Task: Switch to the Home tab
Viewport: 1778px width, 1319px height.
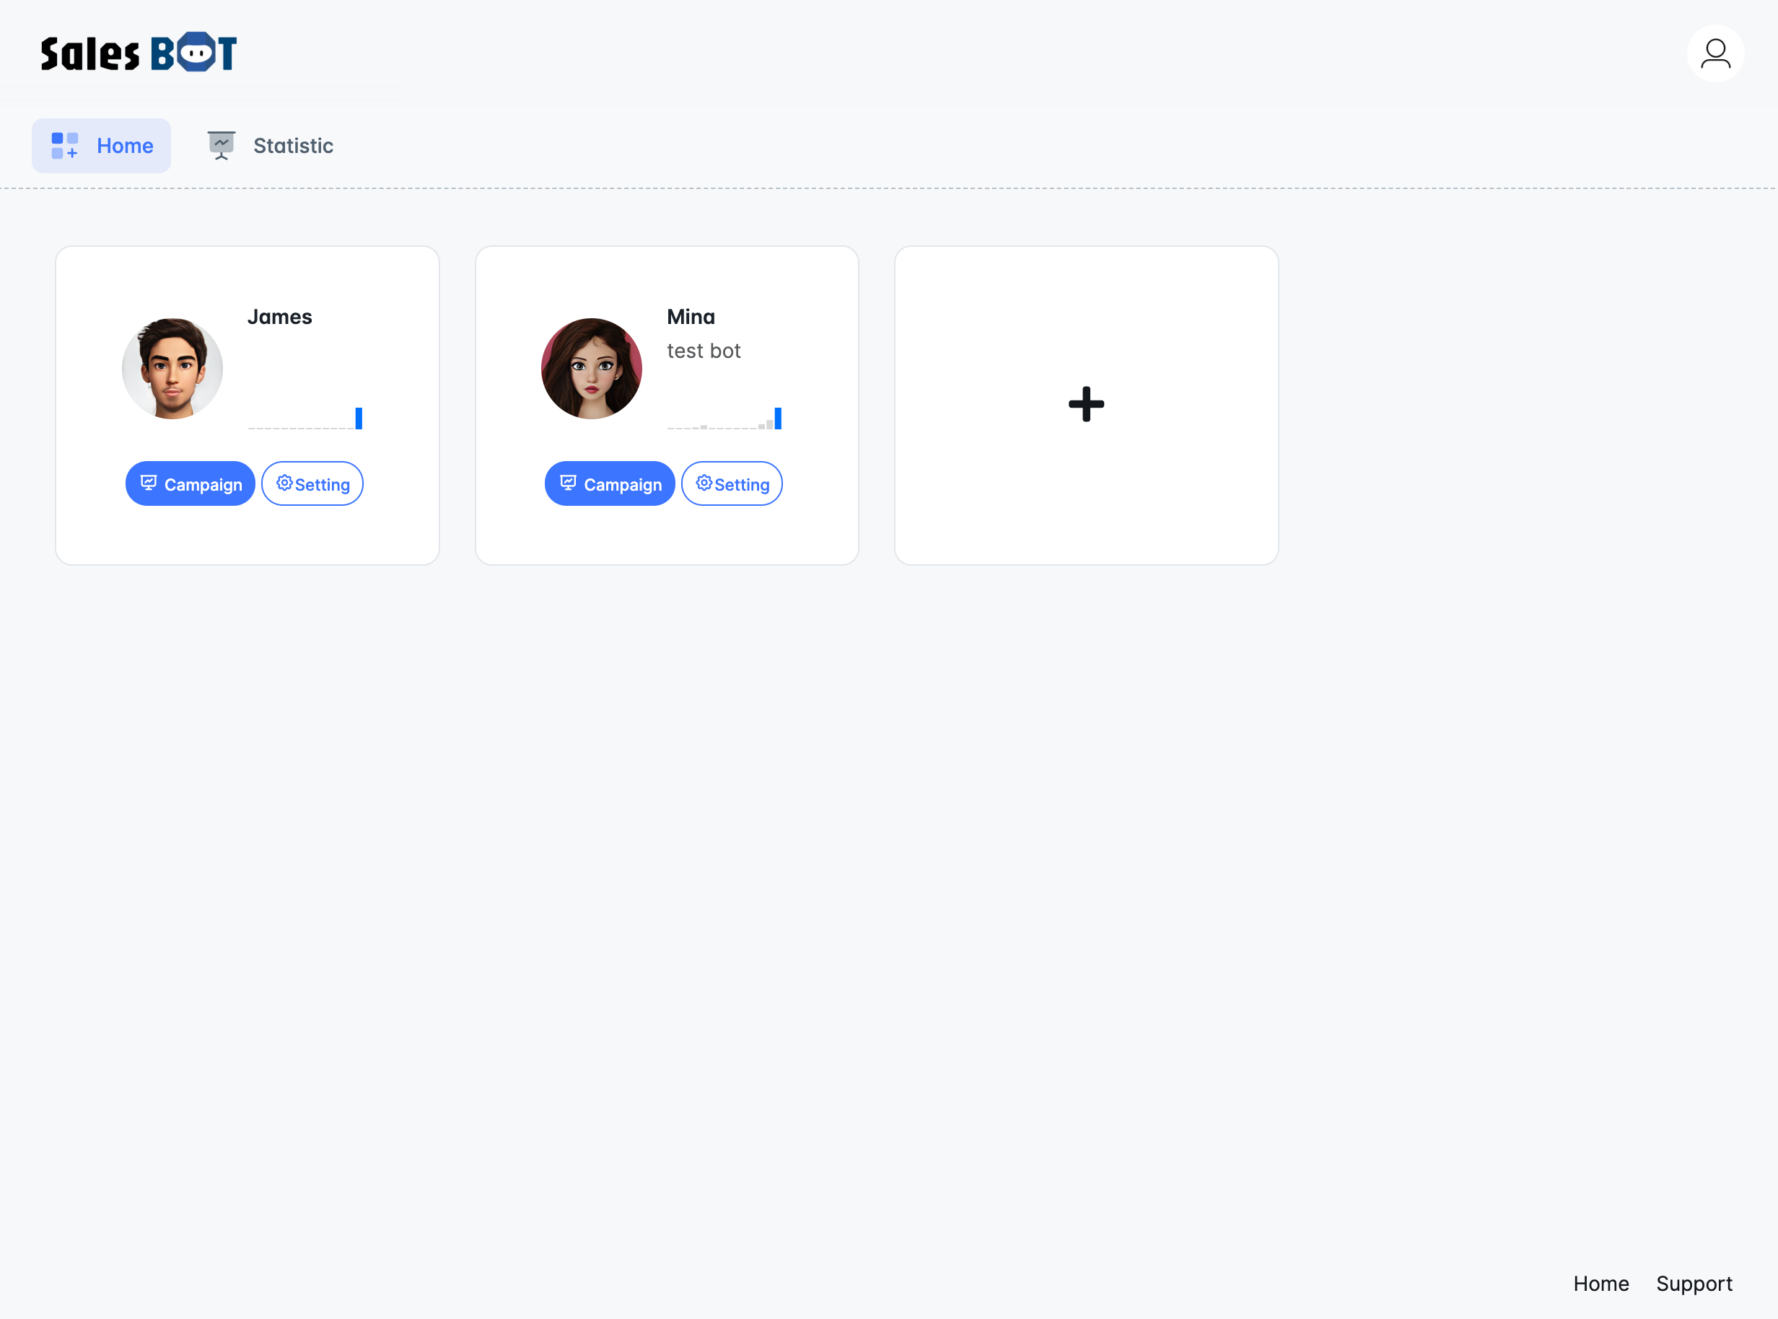Action: 102,144
